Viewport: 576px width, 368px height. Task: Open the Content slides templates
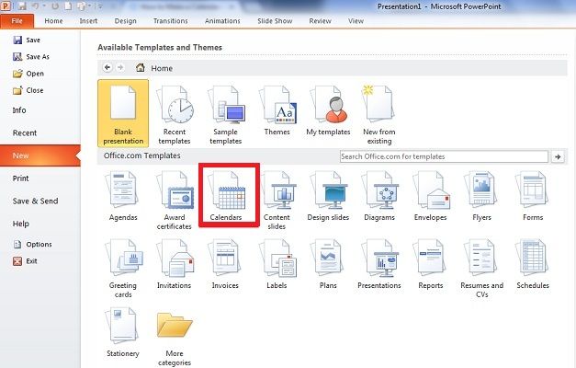coord(277,201)
